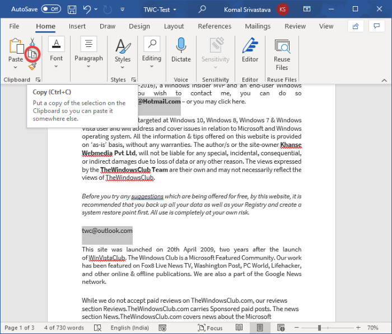The image size is (392, 334).
Task: Select Print Layout view
Action: click(x=260, y=328)
